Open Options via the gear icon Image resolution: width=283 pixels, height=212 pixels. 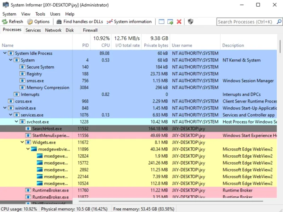coord(30,22)
